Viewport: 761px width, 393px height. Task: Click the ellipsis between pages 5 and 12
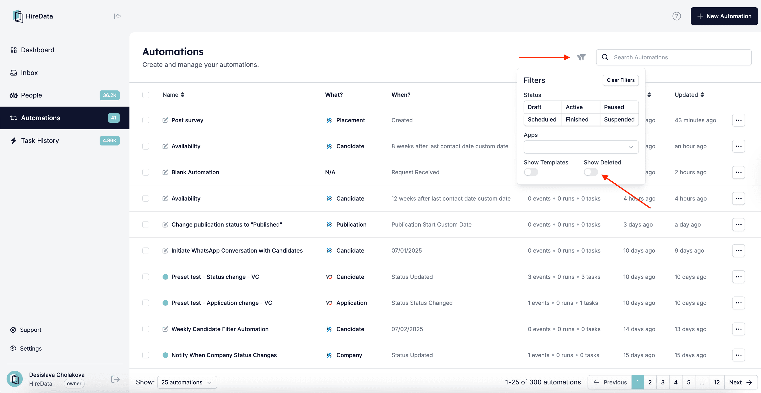tap(702, 382)
